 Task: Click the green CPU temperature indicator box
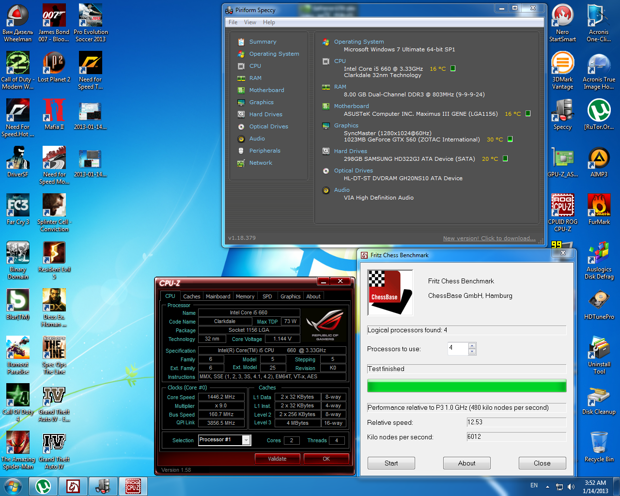453,68
